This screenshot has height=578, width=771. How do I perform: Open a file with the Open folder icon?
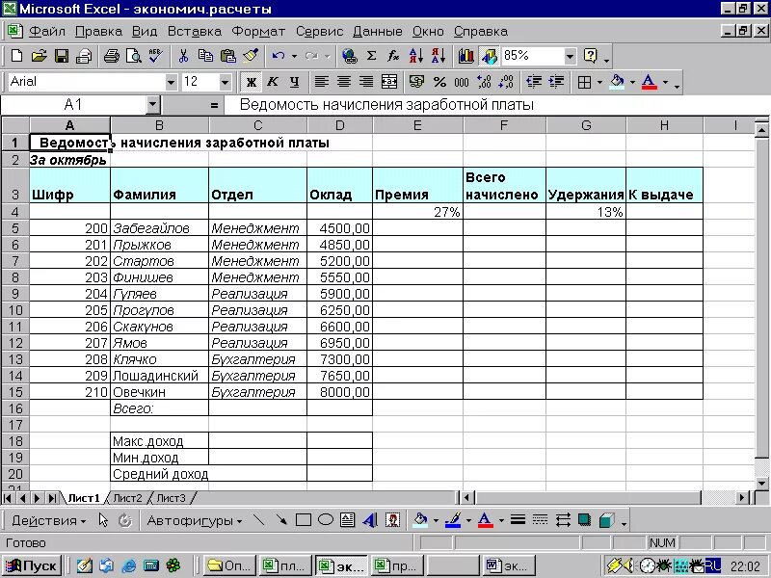pos(39,56)
